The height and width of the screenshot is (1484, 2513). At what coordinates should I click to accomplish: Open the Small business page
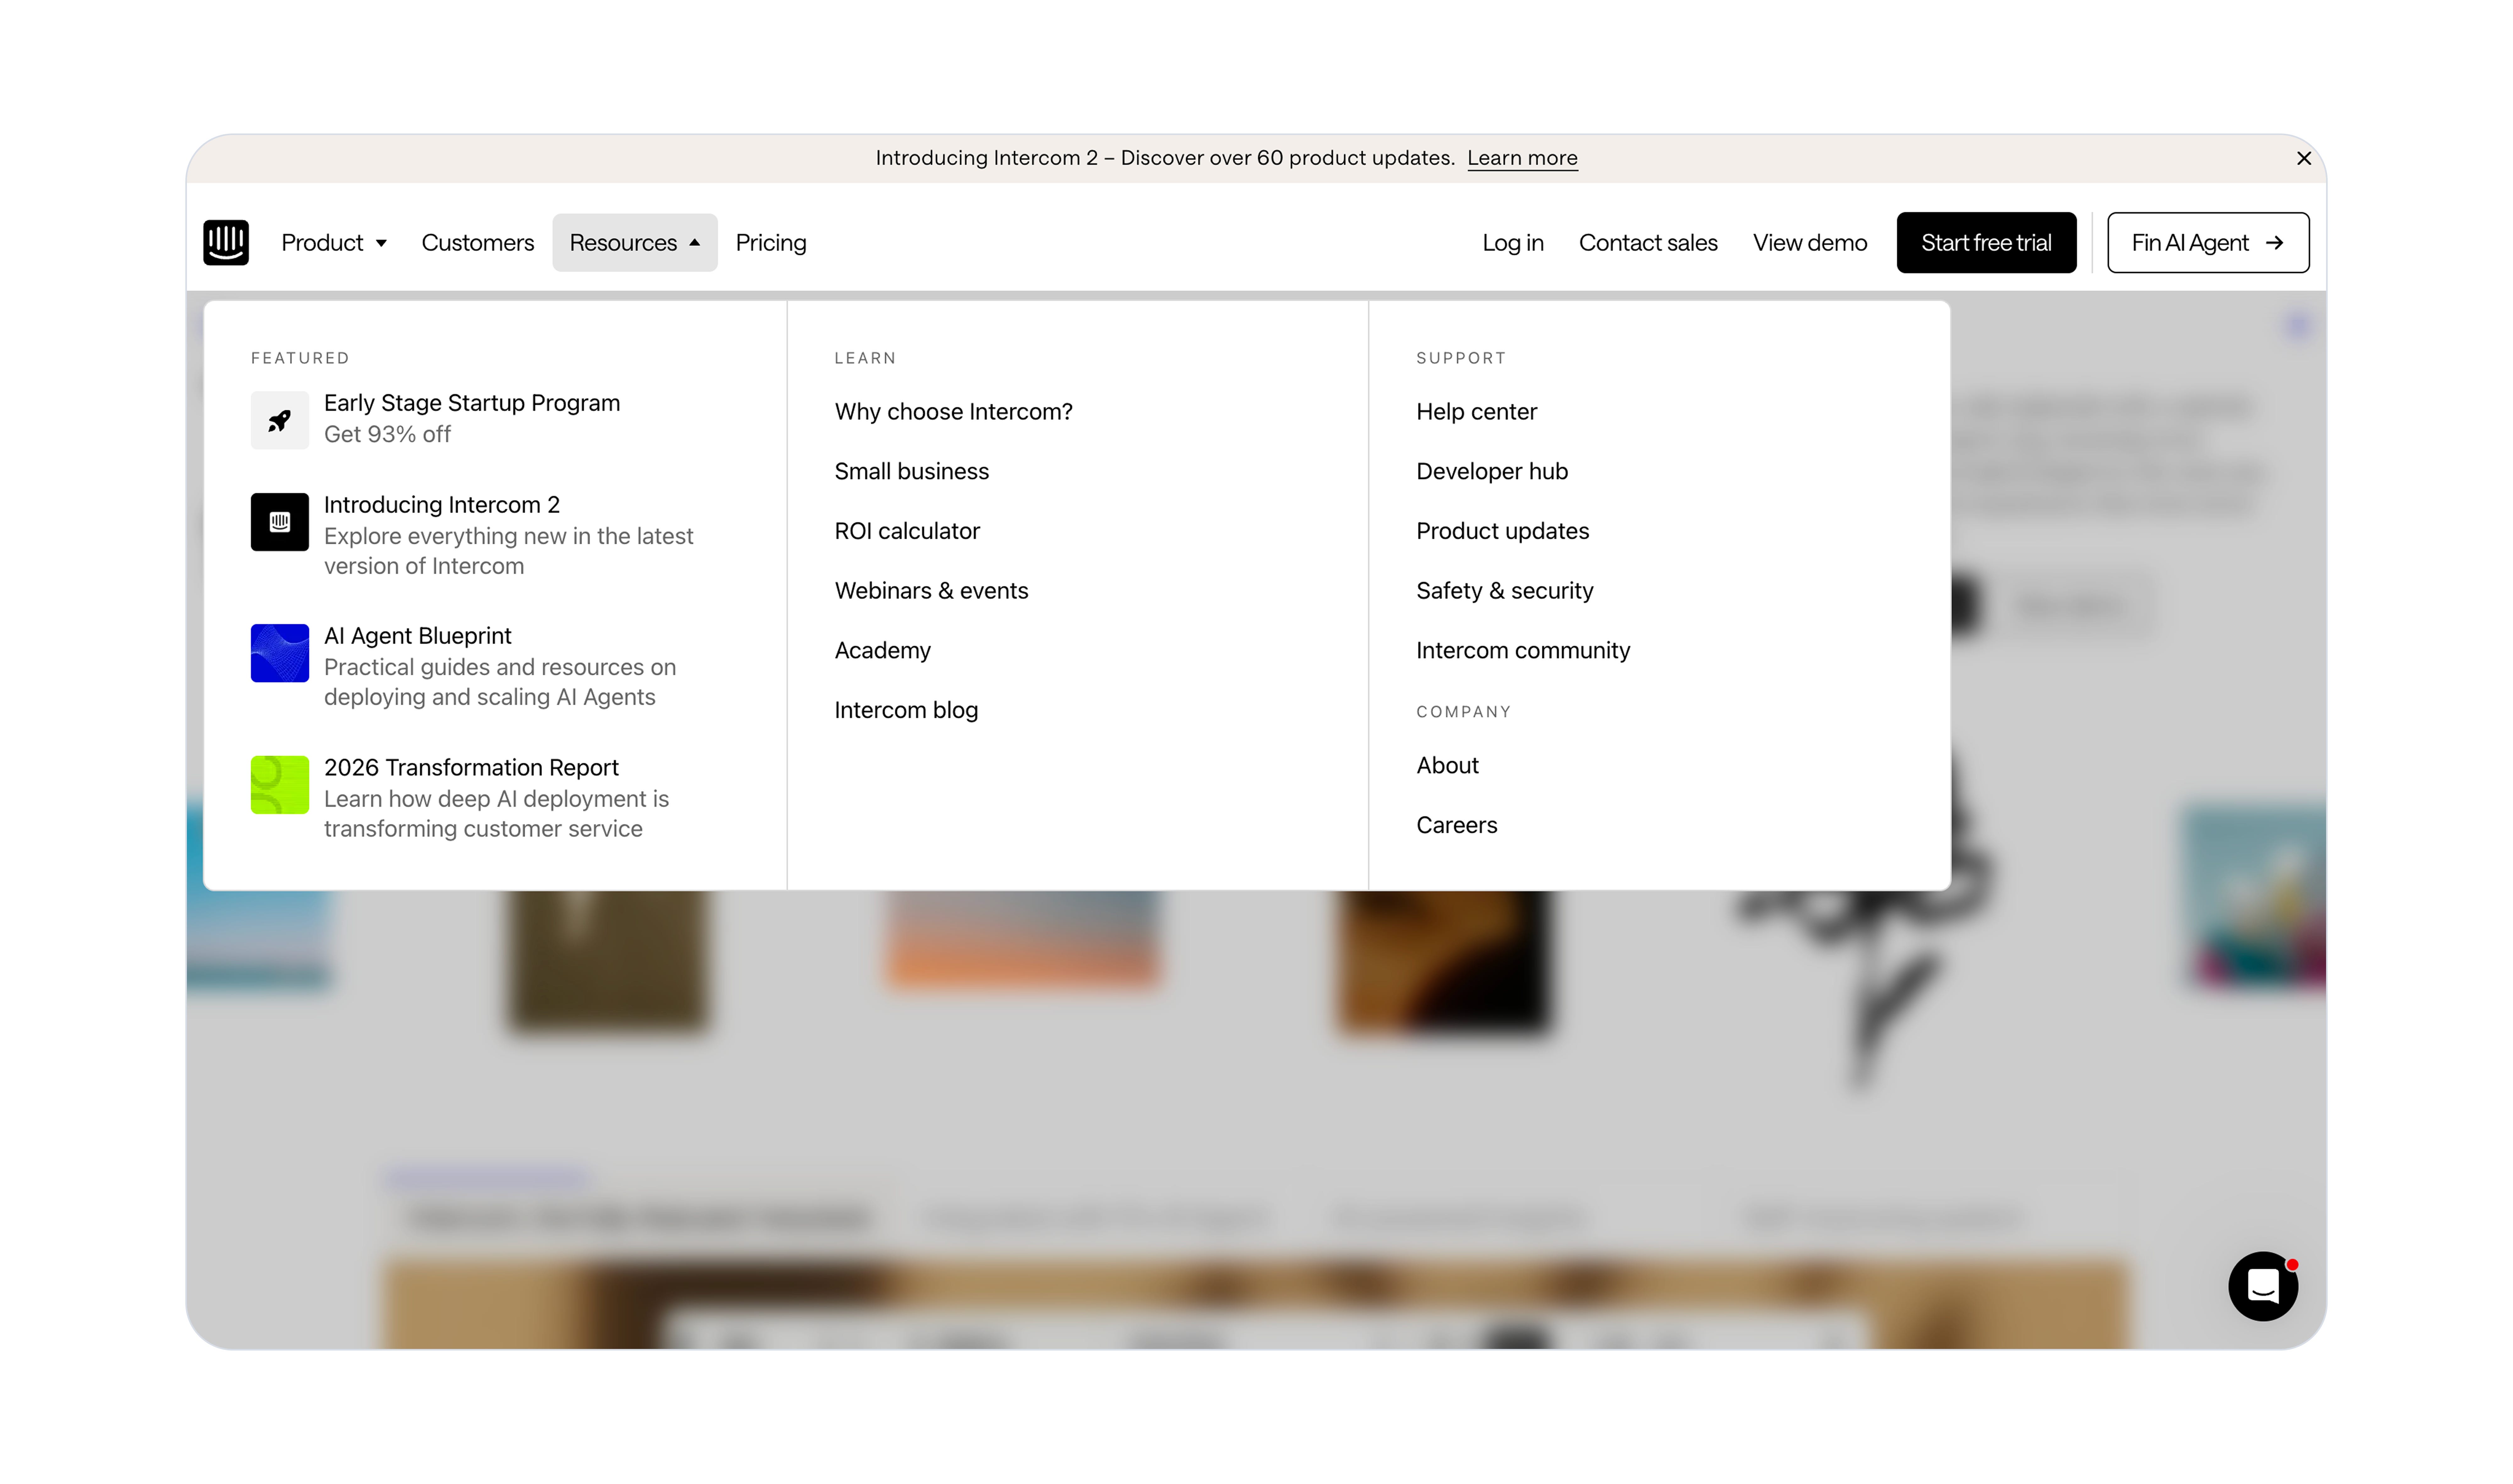coord(912,472)
